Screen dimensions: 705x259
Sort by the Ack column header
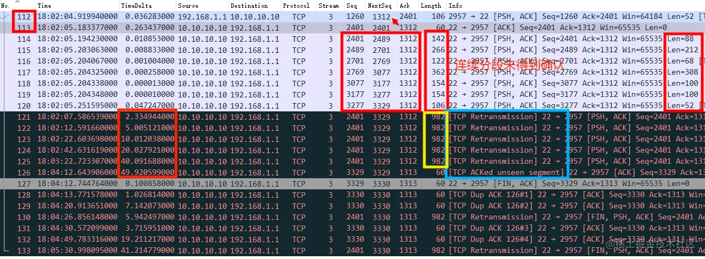(x=405, y=6)
